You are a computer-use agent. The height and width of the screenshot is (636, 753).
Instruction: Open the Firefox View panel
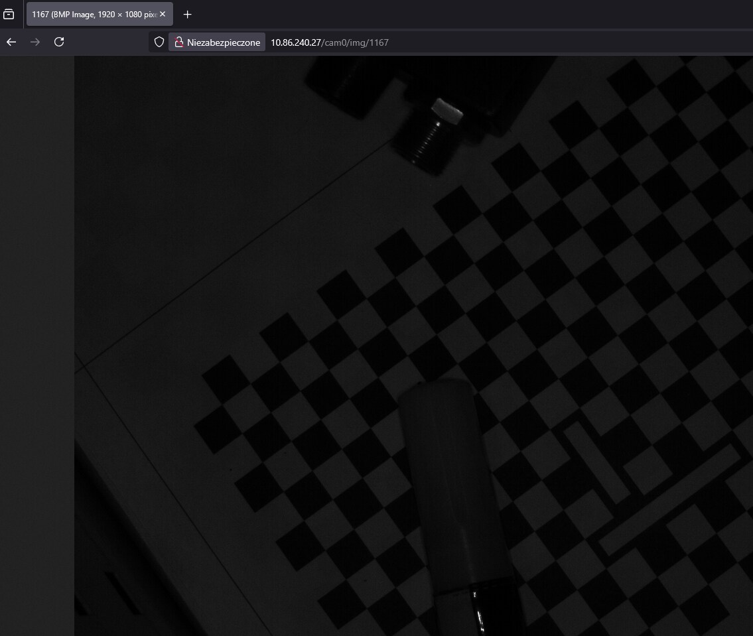pos(9,14)
